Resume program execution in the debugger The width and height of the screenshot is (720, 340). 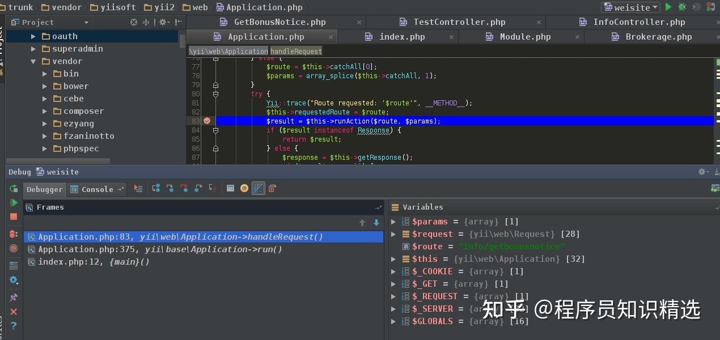click(x=12, y=202)
